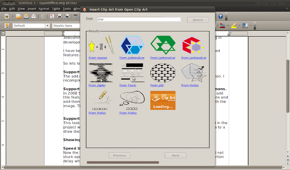Click the tab stop type selector on ruler
The height and width of the screenshot is (170, 290).
(3, 33)
